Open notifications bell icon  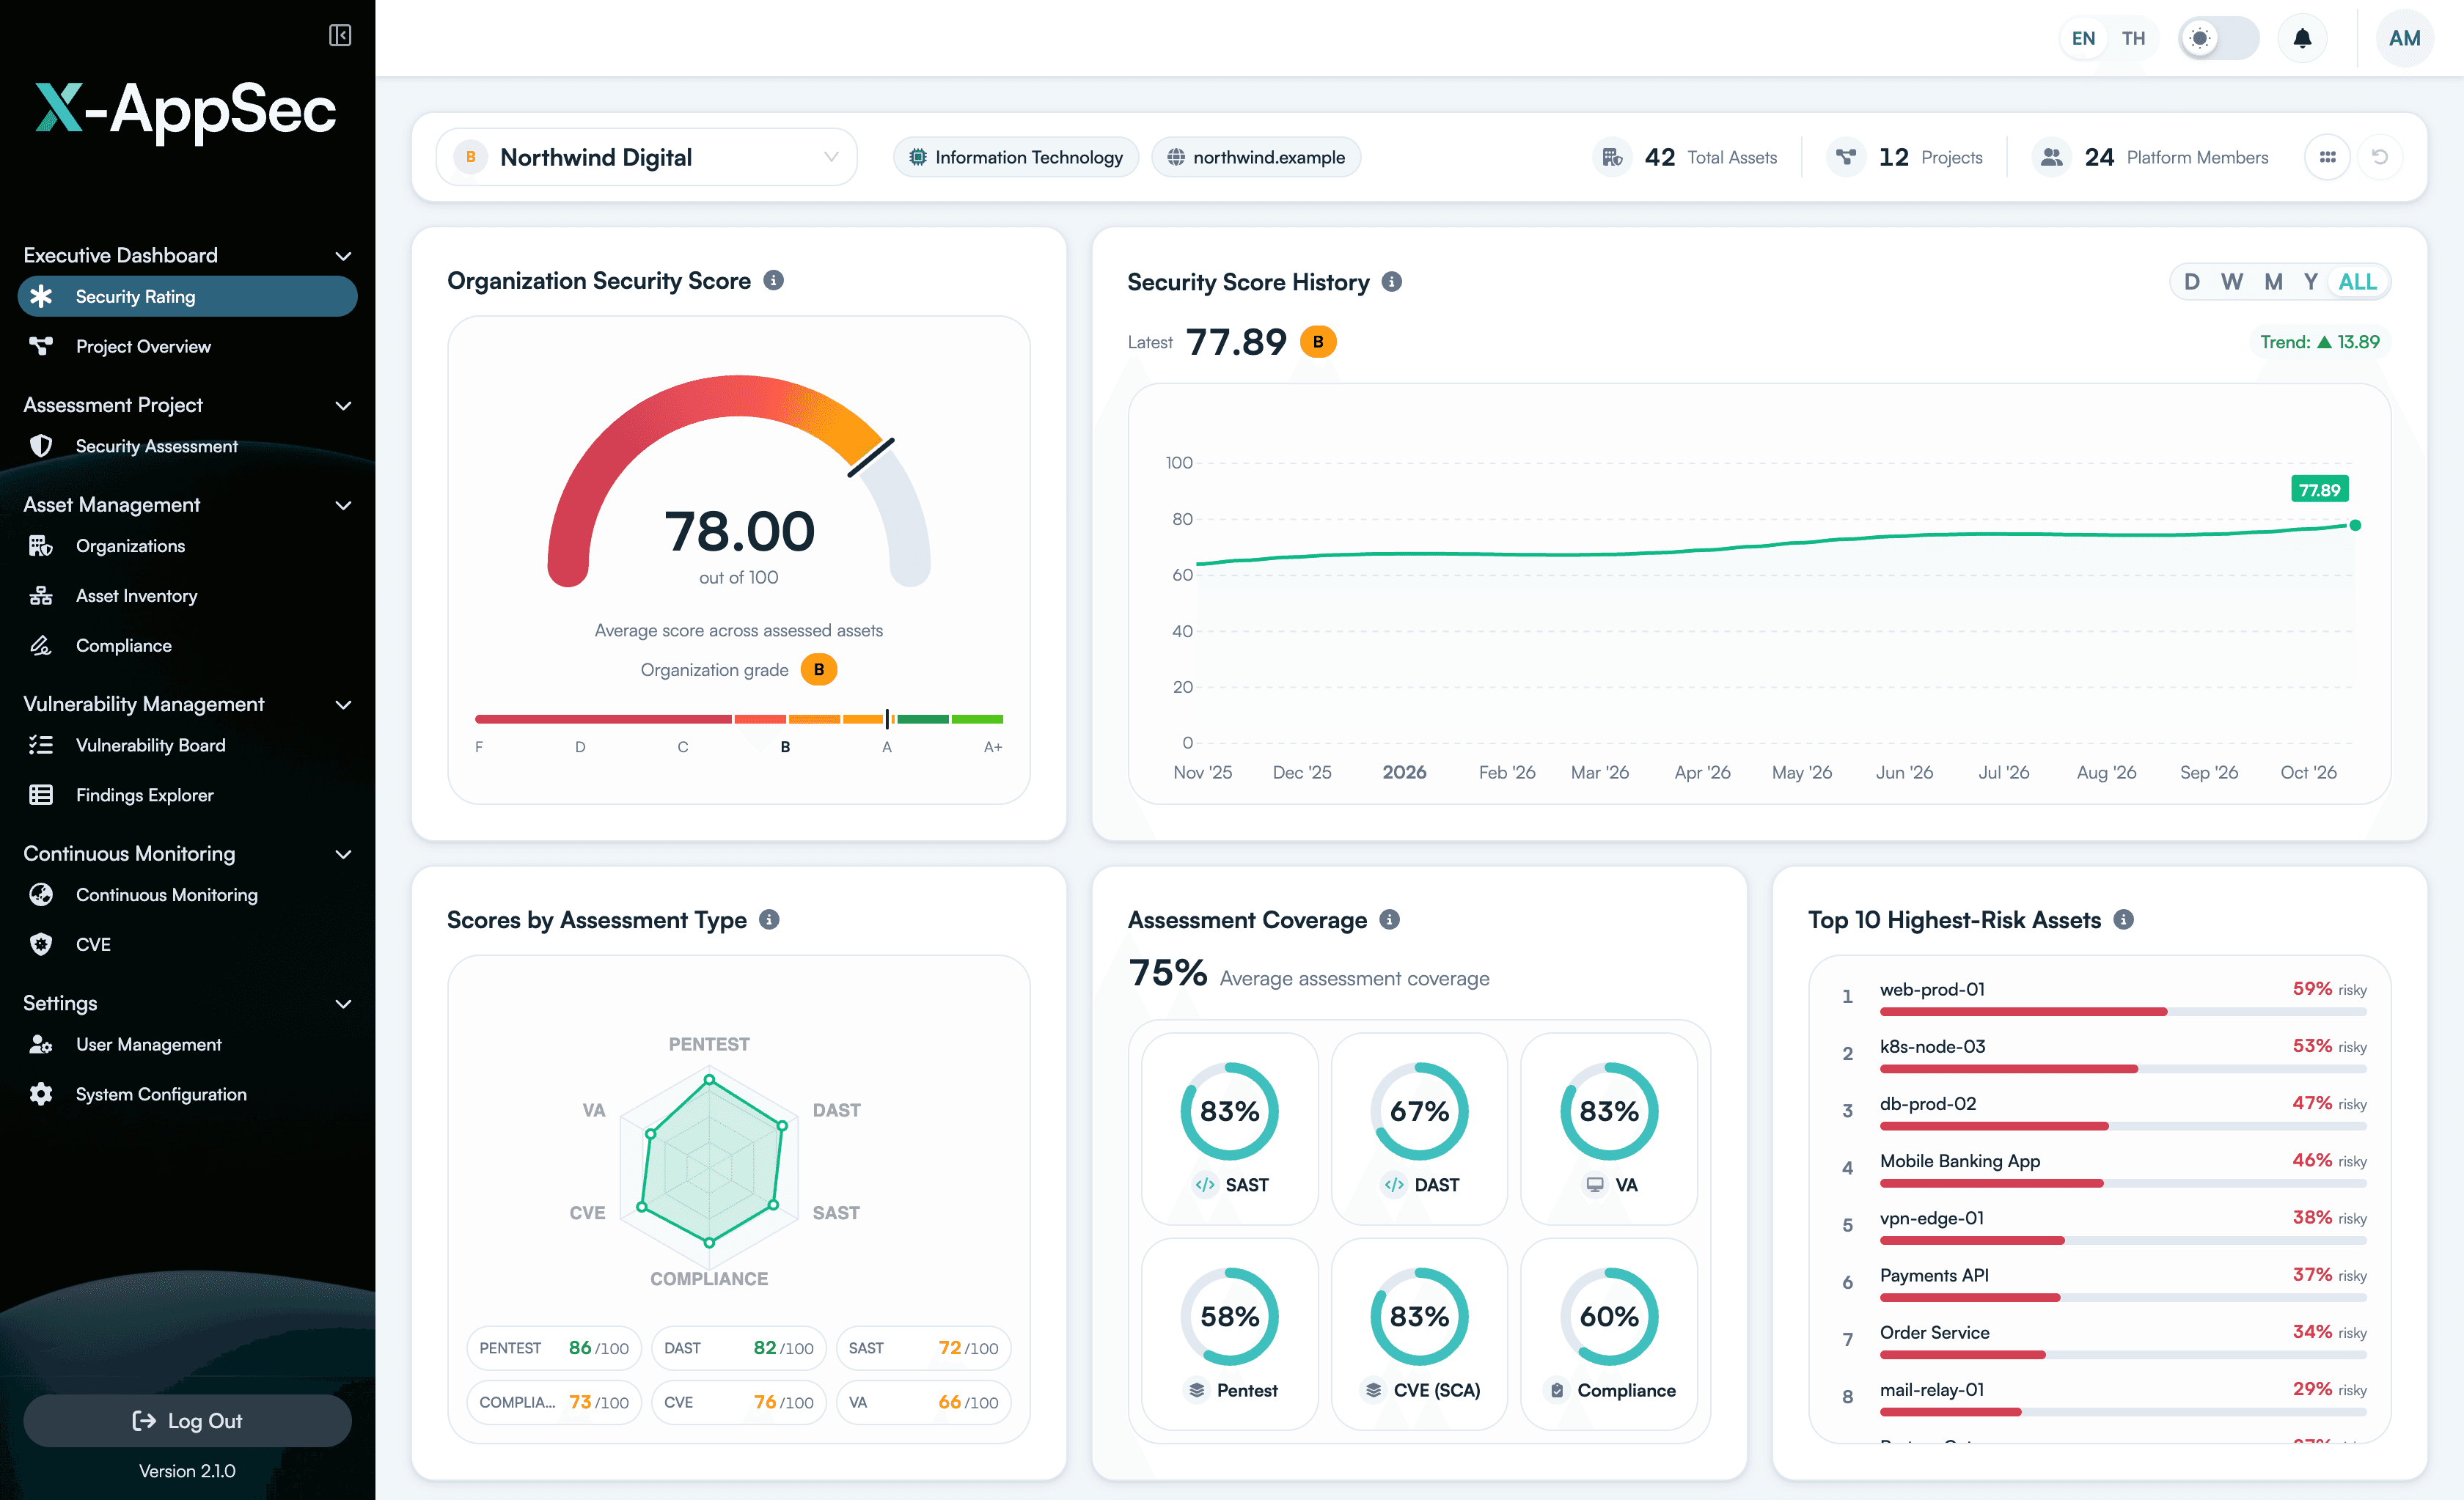2301,38
